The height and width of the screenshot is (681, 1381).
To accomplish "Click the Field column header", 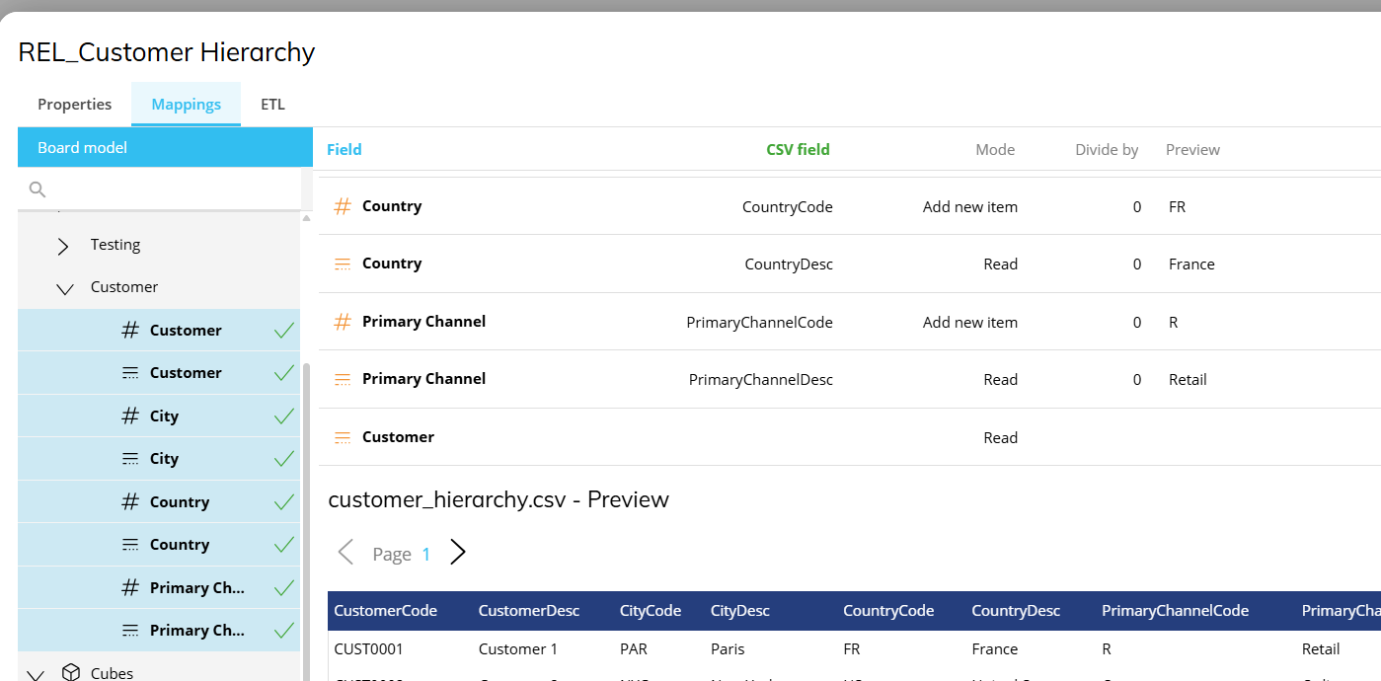I will coord(345,150).
